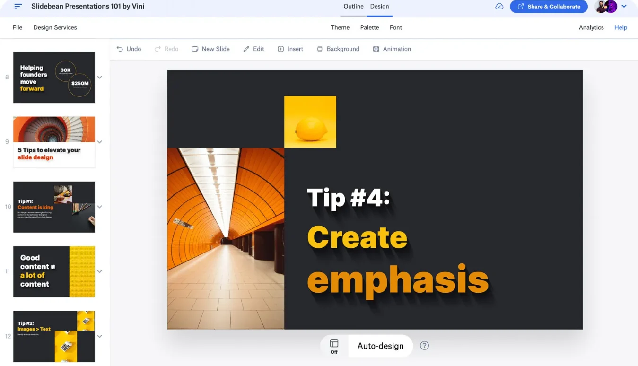Expand options for slide 8

pyautogui.click(x=100, y=78)
